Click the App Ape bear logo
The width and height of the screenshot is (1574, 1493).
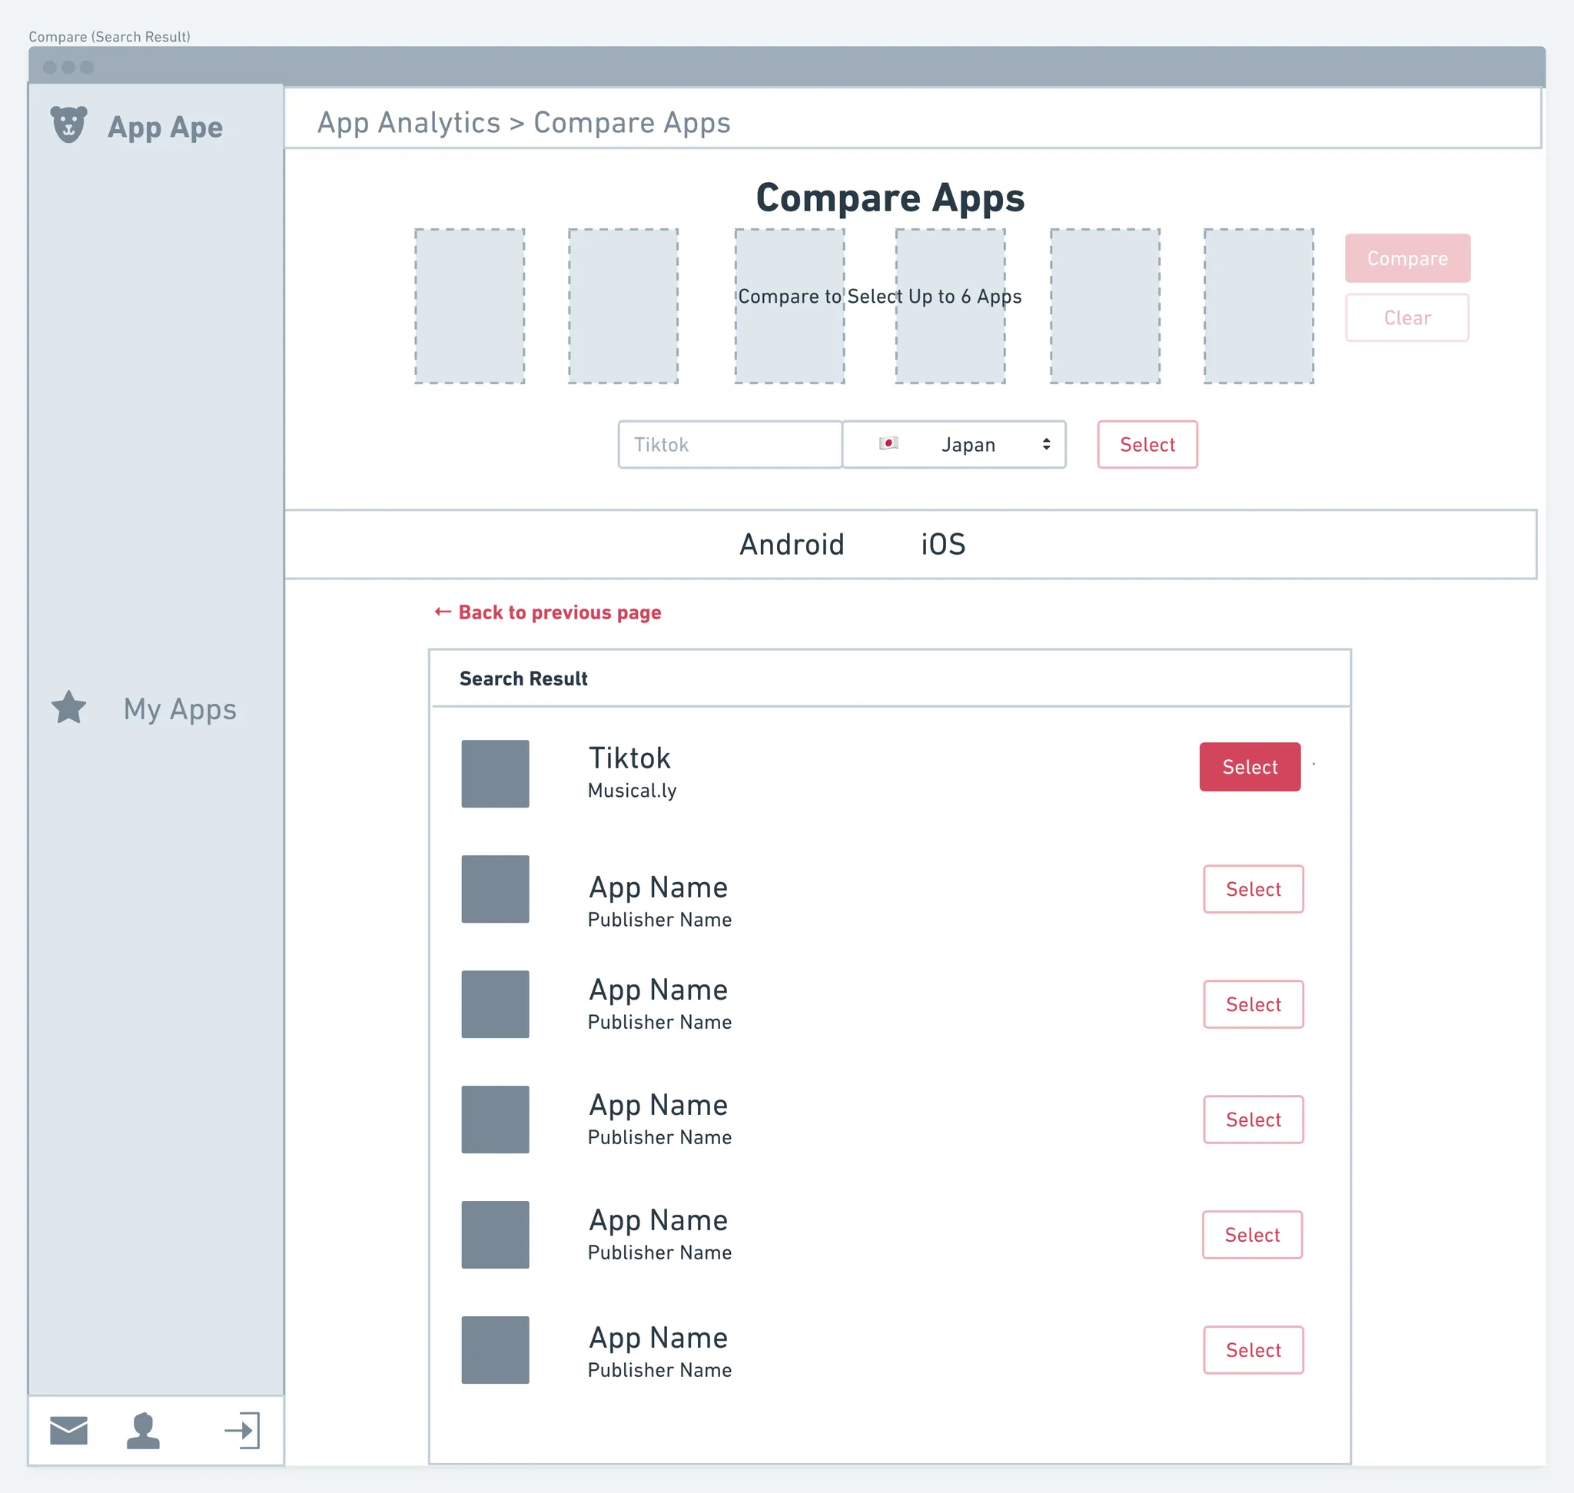coord(68,125)
